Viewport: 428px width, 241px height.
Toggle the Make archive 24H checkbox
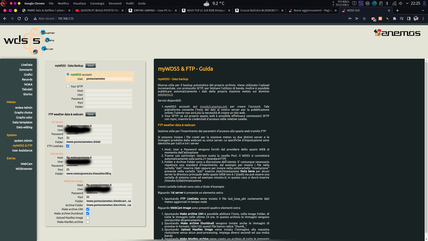click(88, 209)
